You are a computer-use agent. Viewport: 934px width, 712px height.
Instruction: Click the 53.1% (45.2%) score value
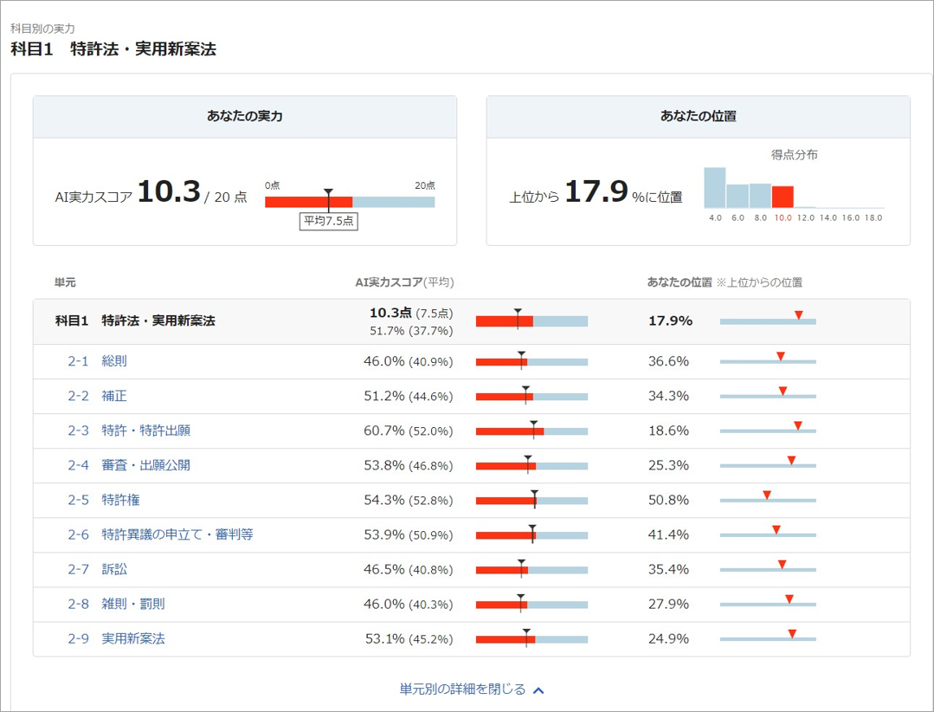[x=409, y=638]
